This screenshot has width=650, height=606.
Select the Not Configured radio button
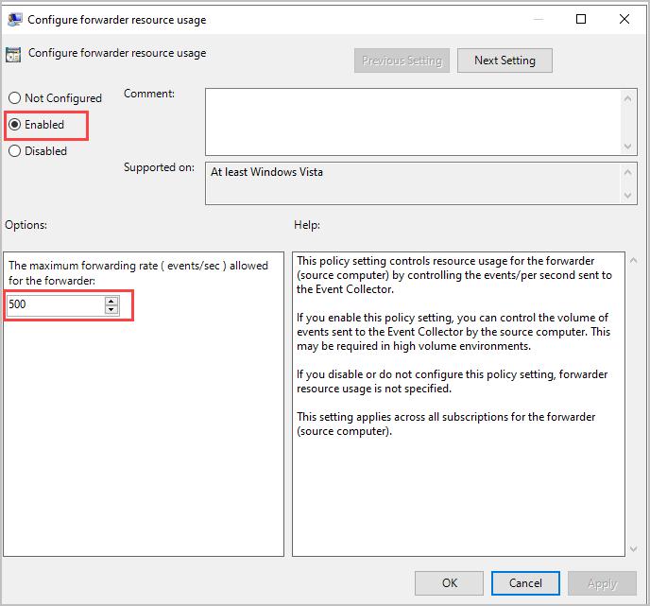[14, 98]
